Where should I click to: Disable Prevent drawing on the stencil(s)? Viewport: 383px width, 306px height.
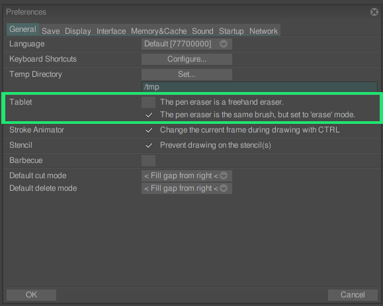tap(148, 145)
